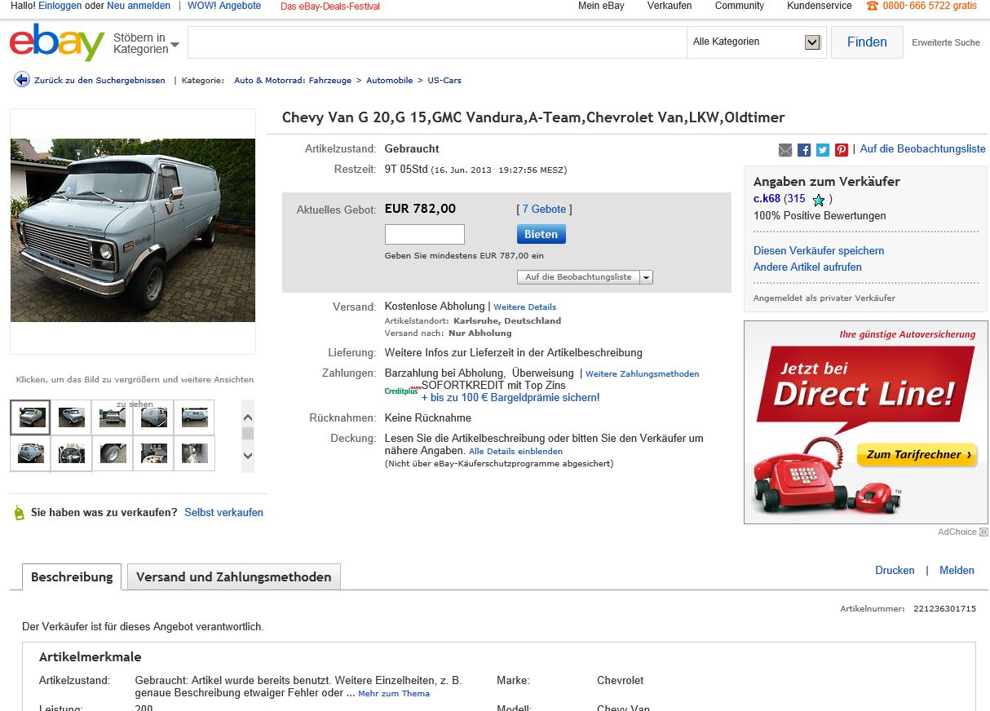Click the back arrow to search results
This screenshot has width=990, height=711.
22,80
